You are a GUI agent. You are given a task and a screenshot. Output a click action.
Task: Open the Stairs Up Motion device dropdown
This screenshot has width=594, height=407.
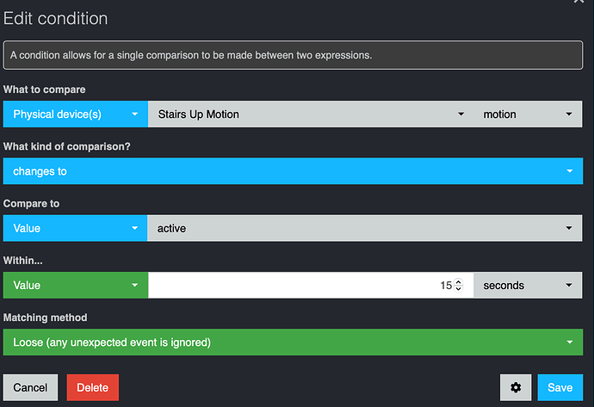pyautogui.click(x=311, y=114)
